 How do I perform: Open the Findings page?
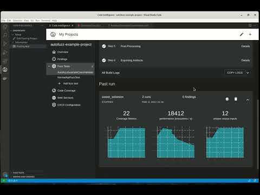pos(62,59)
